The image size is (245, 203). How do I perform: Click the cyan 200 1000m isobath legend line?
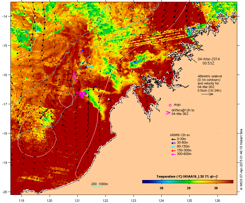tap(97, 187)
